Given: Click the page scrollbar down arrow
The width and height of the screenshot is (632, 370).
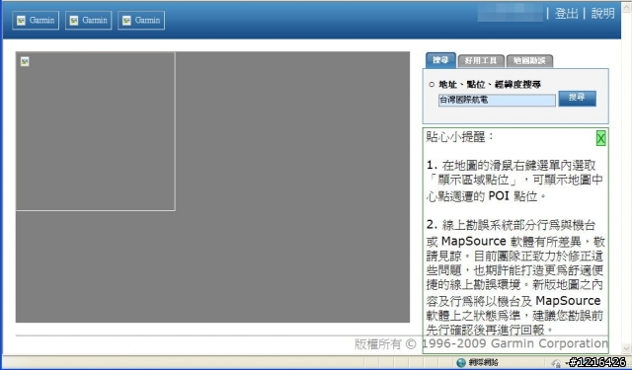Looking at the screenshot, I should tap(626, 348).
